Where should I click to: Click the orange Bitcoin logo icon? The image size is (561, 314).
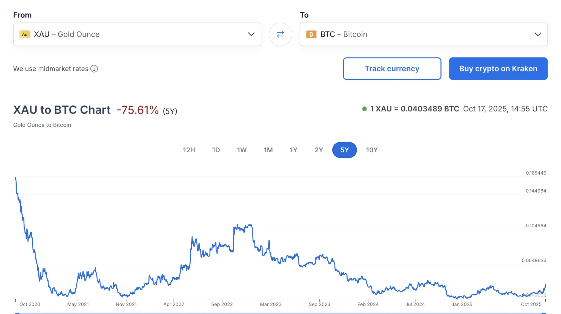[x=311, y=34]
